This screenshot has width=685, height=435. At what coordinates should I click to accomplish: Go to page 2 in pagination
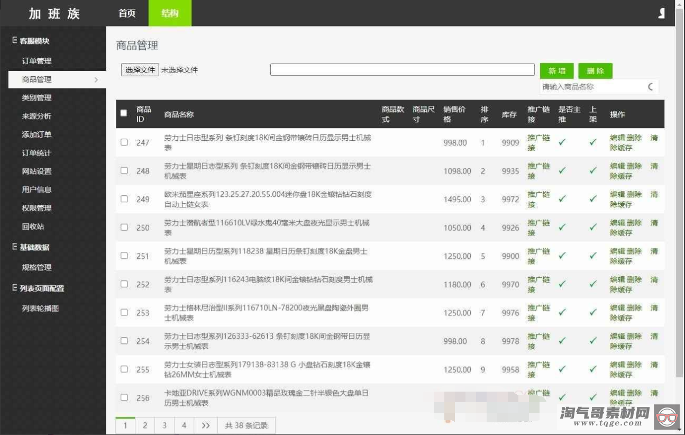coord(145,425)
